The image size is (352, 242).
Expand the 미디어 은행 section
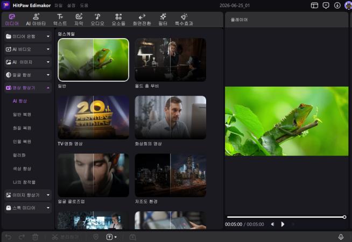click(x=28, y=37)
